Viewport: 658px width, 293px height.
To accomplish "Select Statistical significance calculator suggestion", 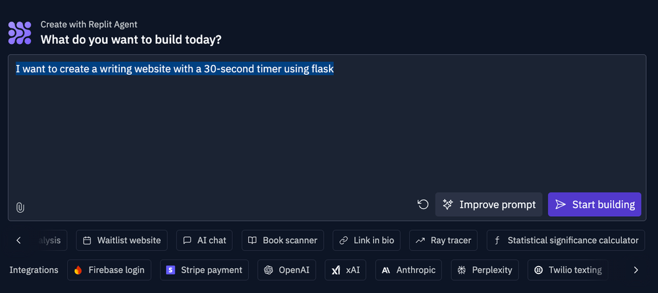I will (x=566, y=240).
